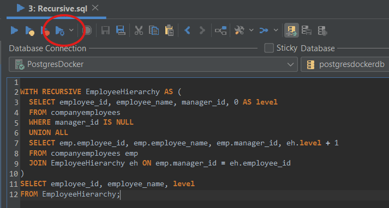Viewport: 389px width, 208px height.
Task: Cut selection with scissors icon
Action: 139,30
